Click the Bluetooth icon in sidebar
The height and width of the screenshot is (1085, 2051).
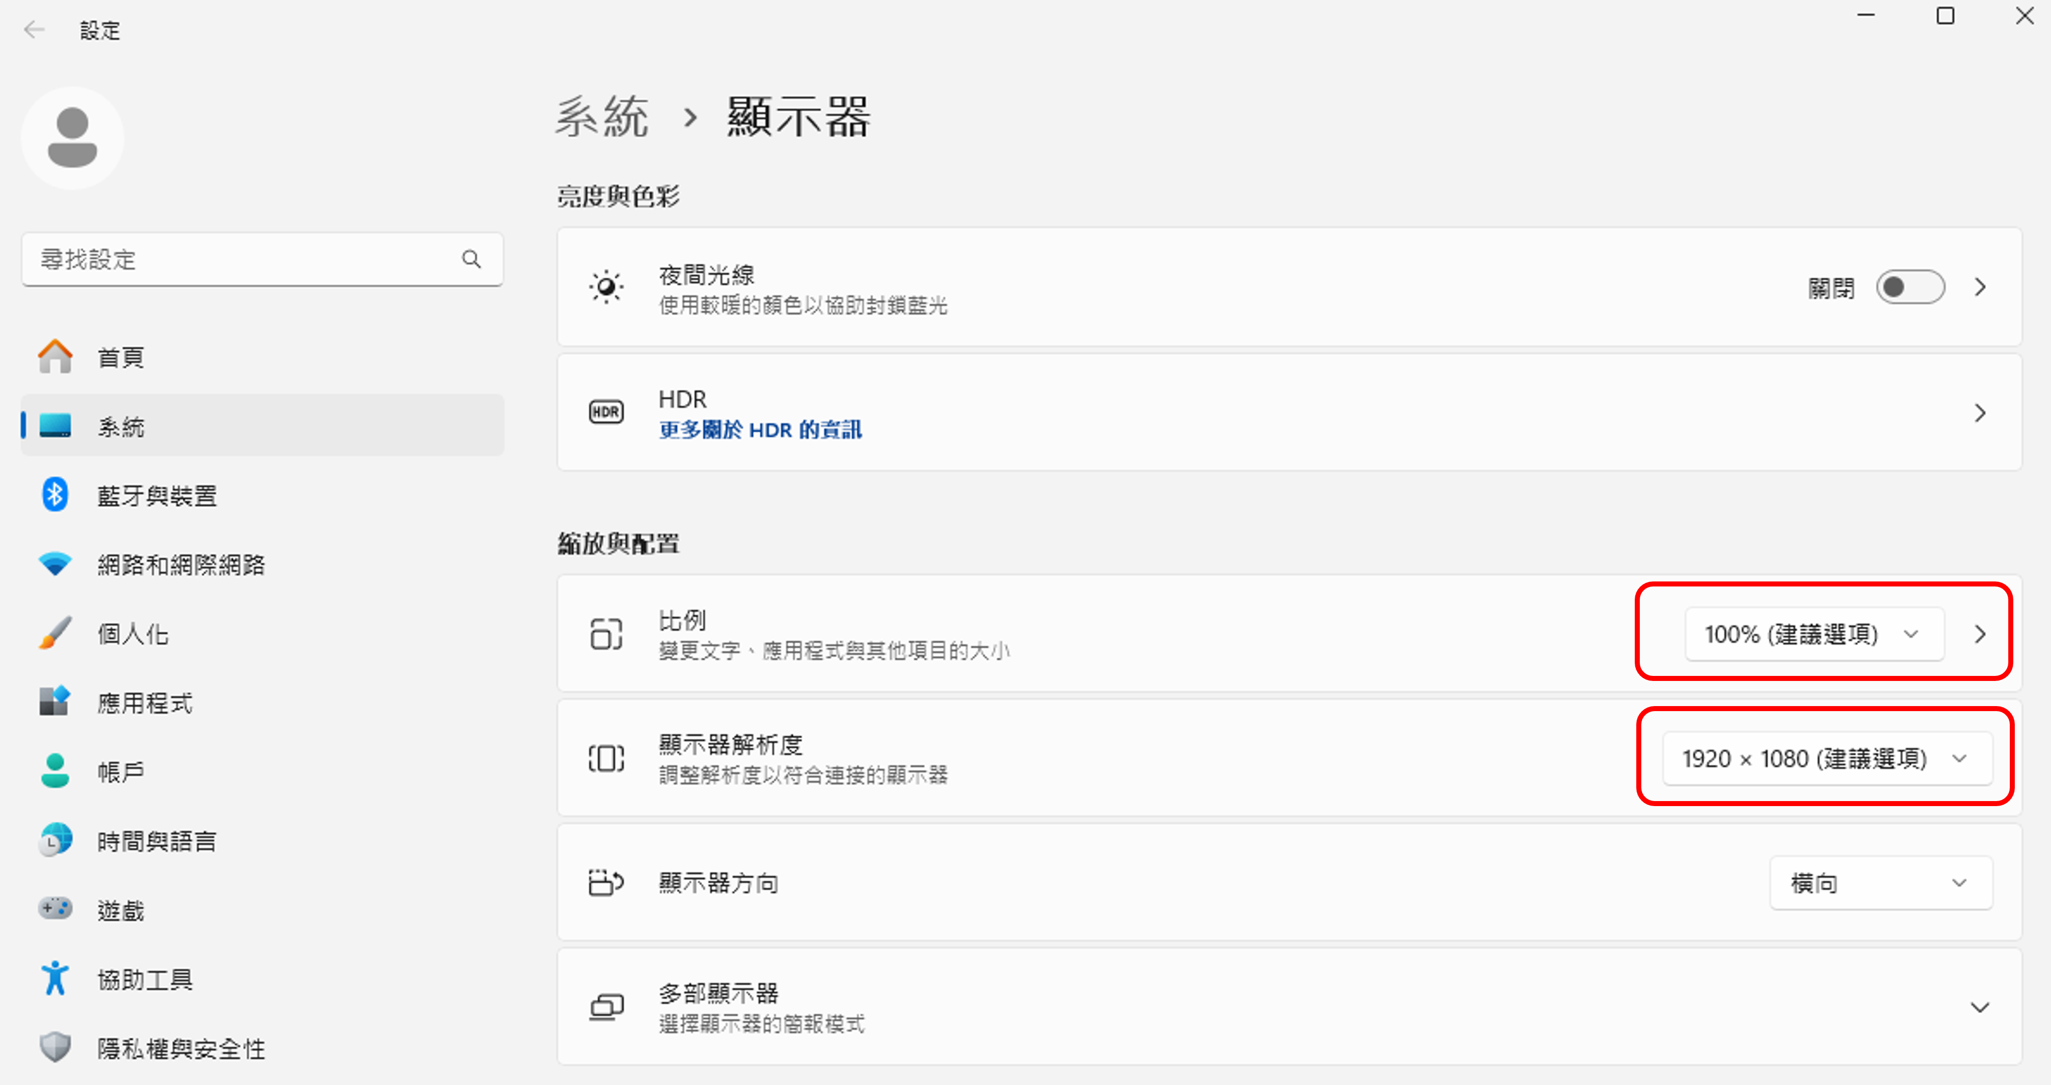pyautogui.click(x=55, y=495)
